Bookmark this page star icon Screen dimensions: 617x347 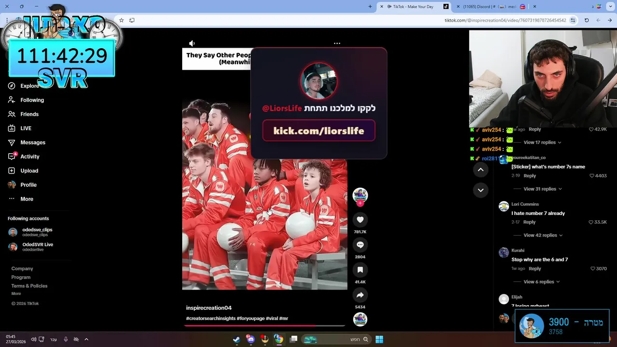(121, 20)
